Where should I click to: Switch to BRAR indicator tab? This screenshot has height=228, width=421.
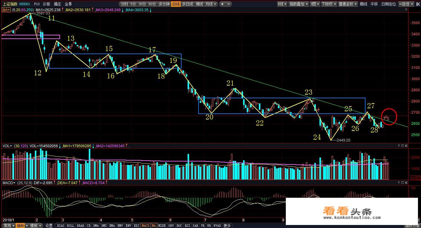(81, 226)
